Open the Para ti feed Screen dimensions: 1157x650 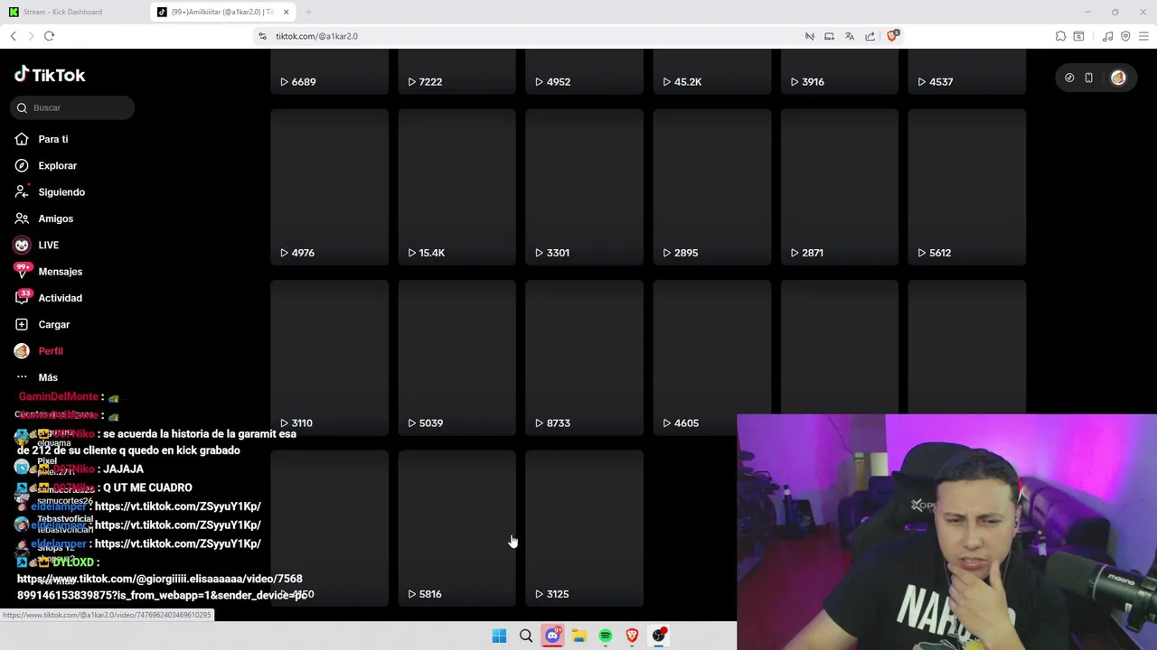pyautogui.click(x=52, y=139)
